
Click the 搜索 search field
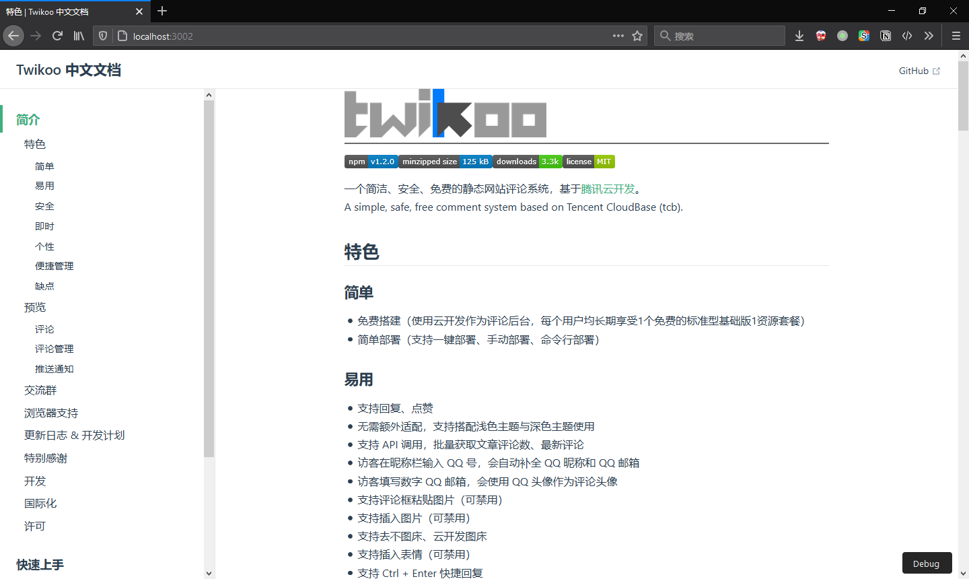719,36
